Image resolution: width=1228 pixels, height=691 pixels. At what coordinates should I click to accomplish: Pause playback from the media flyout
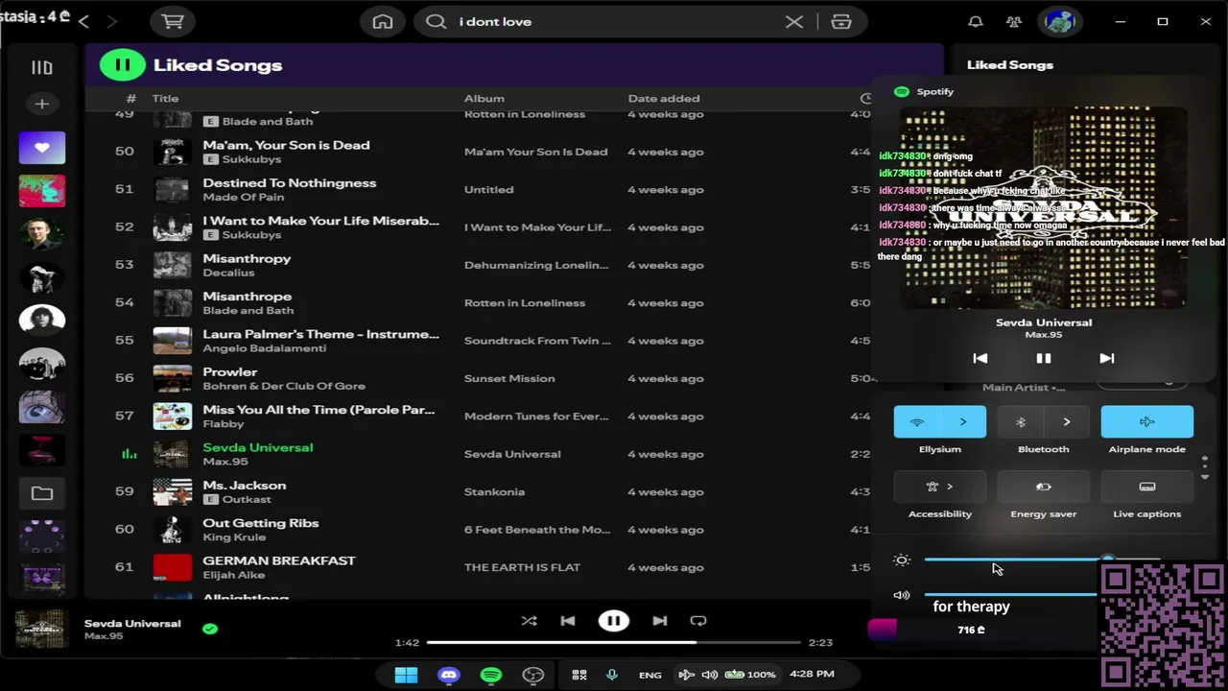click(x=1044, y=358)
